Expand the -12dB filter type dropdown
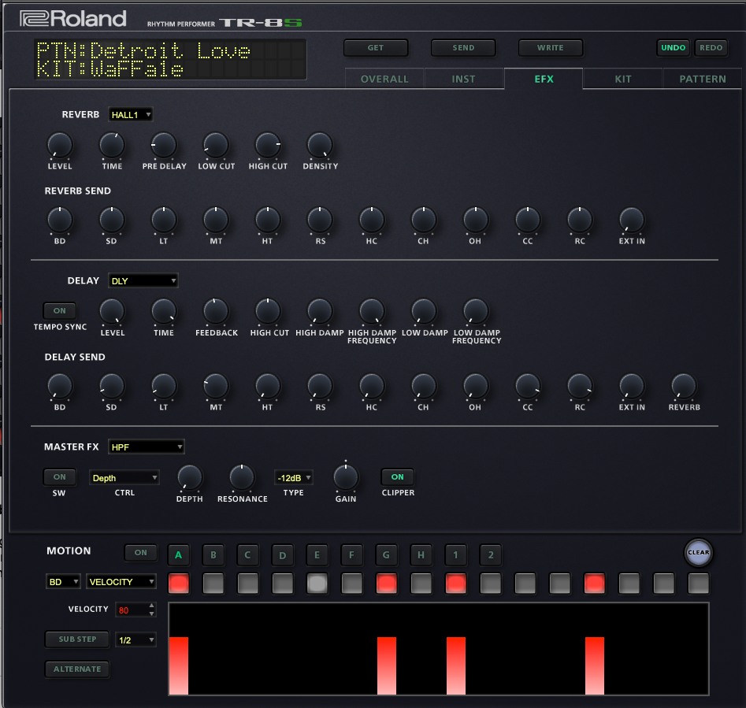 293,478
